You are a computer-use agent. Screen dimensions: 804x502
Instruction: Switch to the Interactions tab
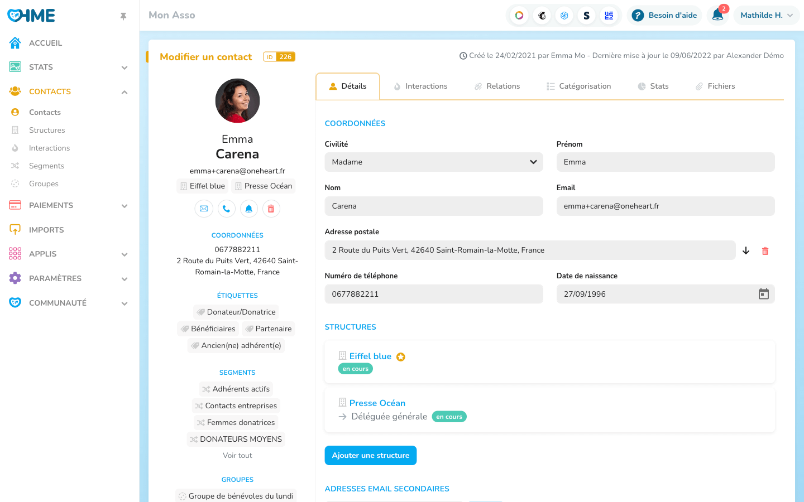(x=420, y=86)
